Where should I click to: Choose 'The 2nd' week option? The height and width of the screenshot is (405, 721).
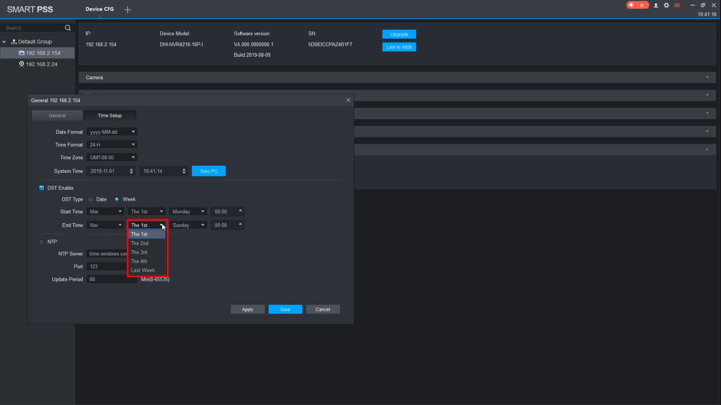coord(147,243)
